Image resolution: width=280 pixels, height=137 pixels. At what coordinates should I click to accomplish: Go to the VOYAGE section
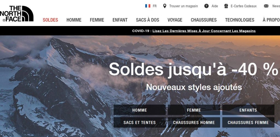(x=175, y=20)
